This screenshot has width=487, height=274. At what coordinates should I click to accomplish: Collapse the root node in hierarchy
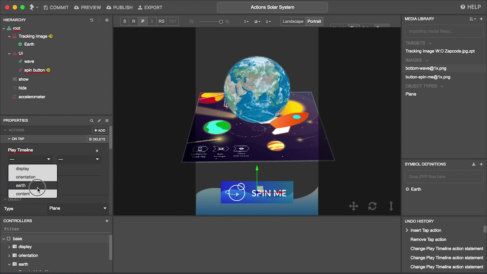[4, 29]
